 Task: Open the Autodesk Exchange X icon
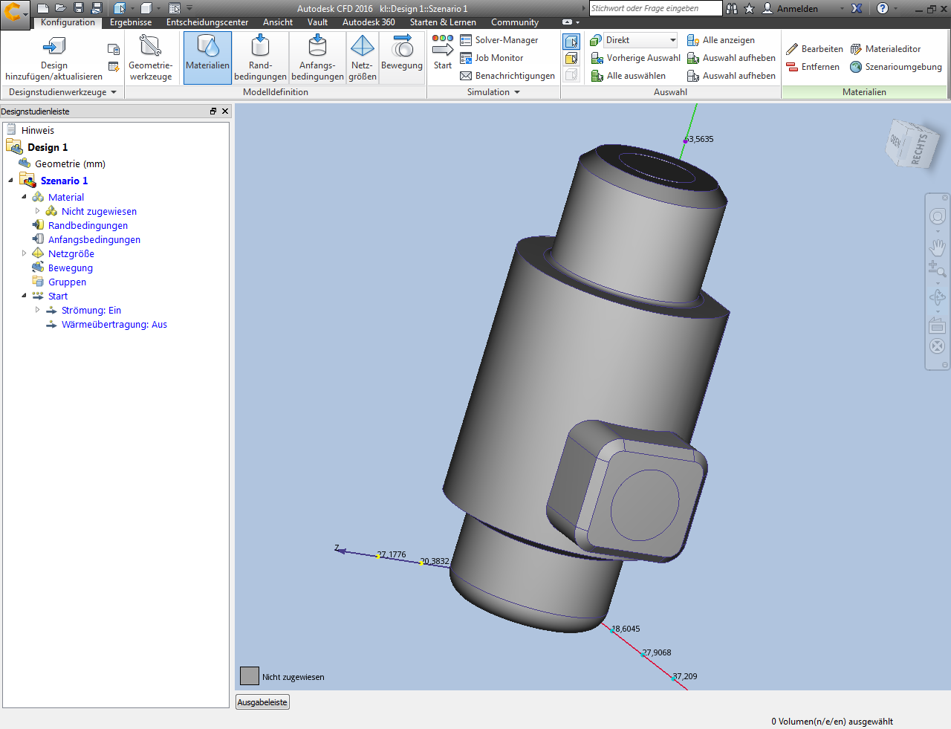857,8
